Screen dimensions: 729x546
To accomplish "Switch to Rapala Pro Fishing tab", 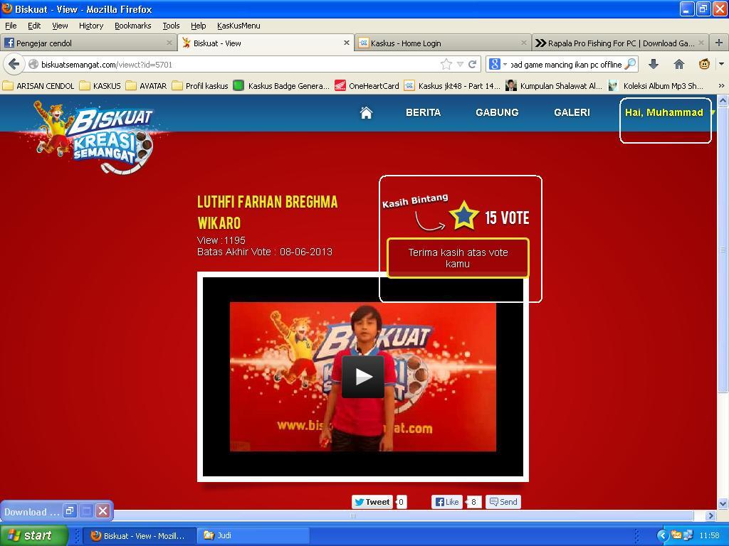I will pyautogui.click(x=619, y=43).
